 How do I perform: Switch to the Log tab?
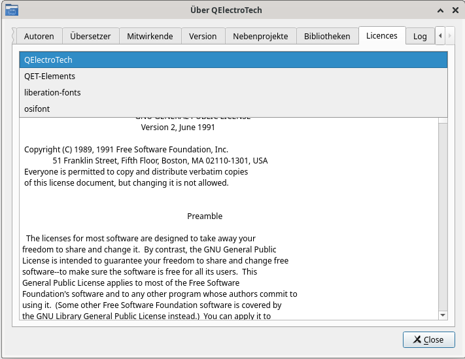pos(420,36)
